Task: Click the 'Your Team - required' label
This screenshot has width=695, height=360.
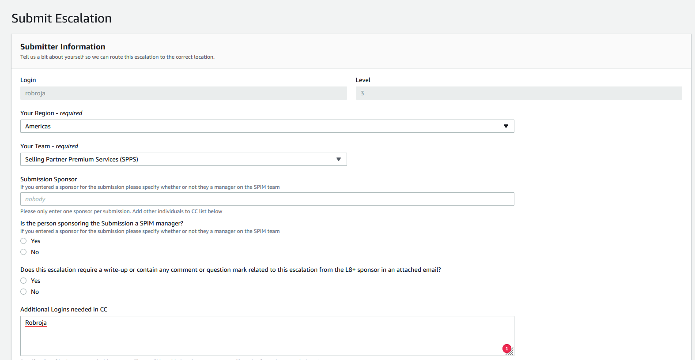Action: click(x=49, y=146)
